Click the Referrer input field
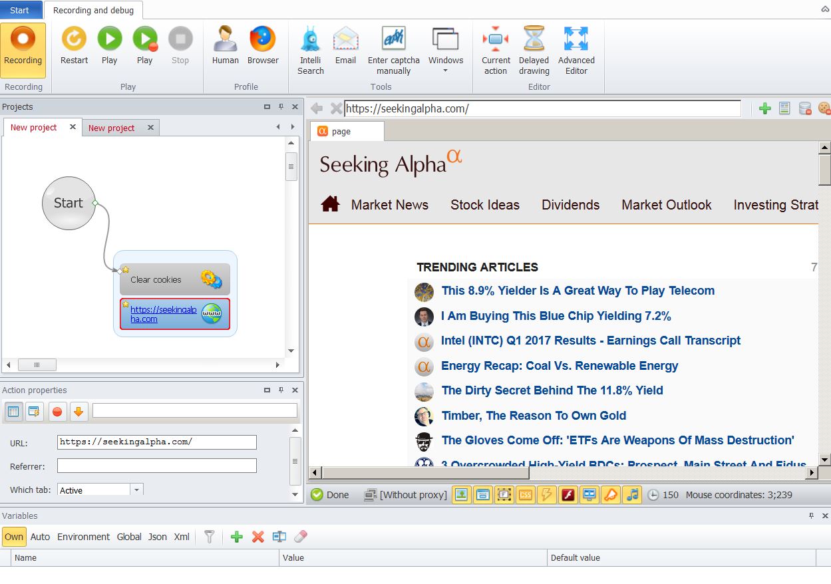Viewport: 831px width, 584px height. (x=156, y=466)
